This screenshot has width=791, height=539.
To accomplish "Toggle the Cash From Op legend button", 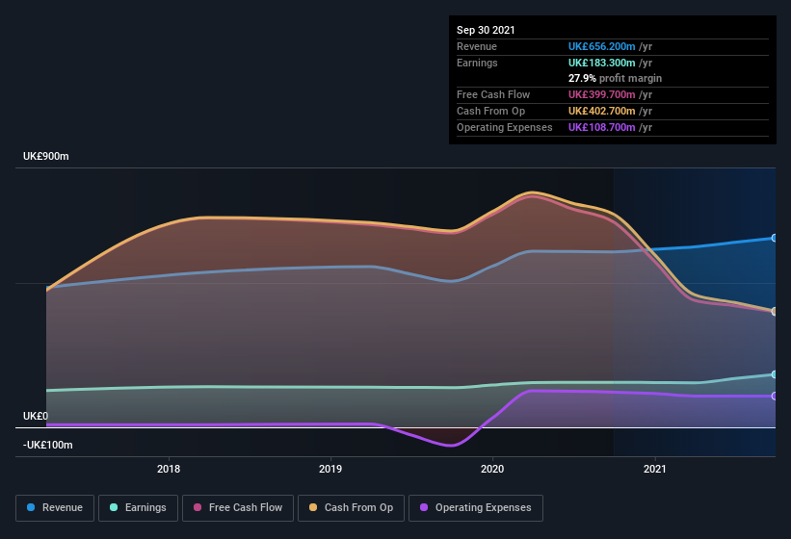I will pos(351,508).
